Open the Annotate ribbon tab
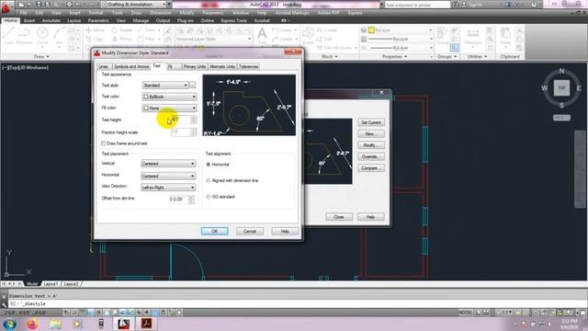588x331 pixels. click(51, 20)
